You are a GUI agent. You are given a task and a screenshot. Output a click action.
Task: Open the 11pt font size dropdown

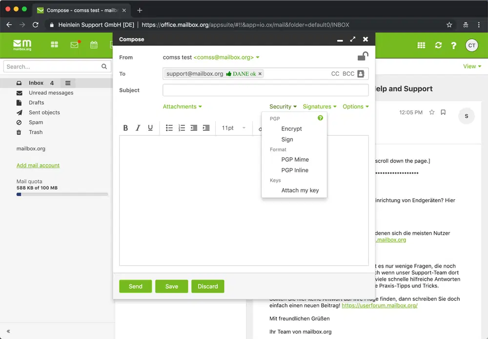[234, 128]
